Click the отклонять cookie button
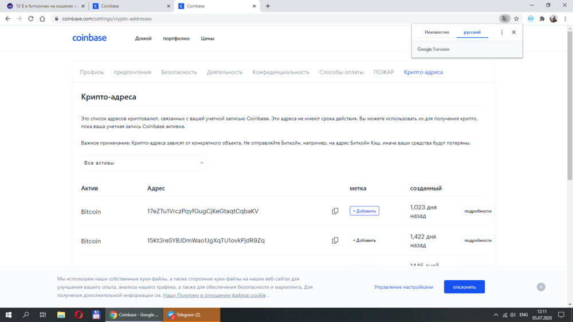Viewport: 573px width, 322px height. 465,287
